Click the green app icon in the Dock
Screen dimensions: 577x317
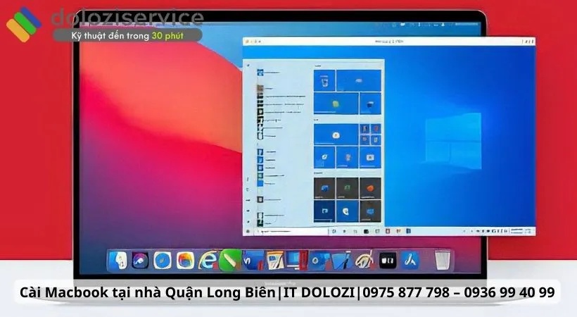click(230, 260)
